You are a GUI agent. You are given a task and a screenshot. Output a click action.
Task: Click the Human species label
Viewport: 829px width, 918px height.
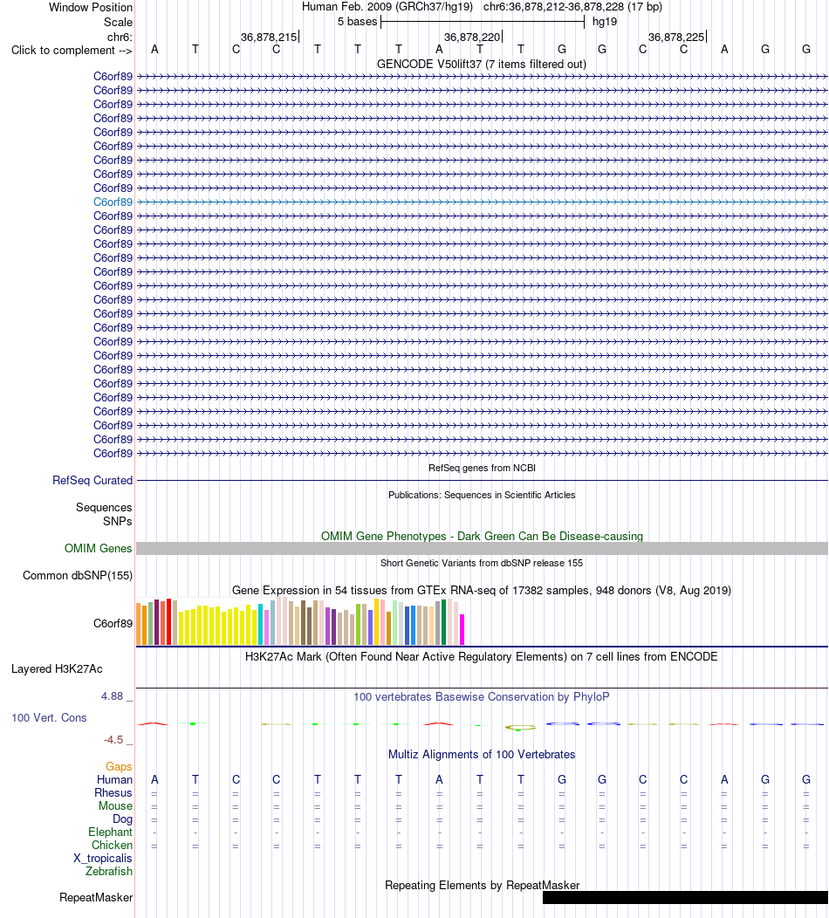114,780
